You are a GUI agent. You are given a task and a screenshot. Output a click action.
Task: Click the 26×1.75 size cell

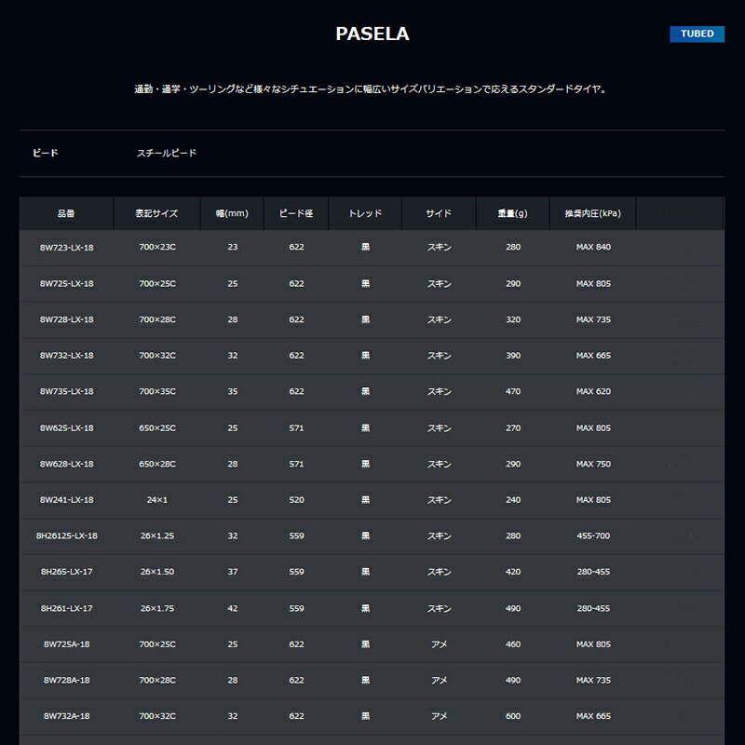tap(157, 608)
